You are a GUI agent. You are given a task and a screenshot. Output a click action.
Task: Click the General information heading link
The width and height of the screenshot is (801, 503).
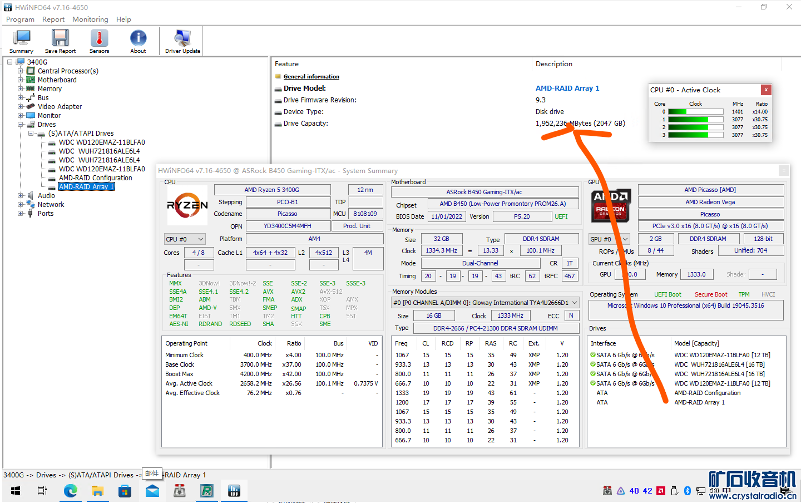coord(311,77)
